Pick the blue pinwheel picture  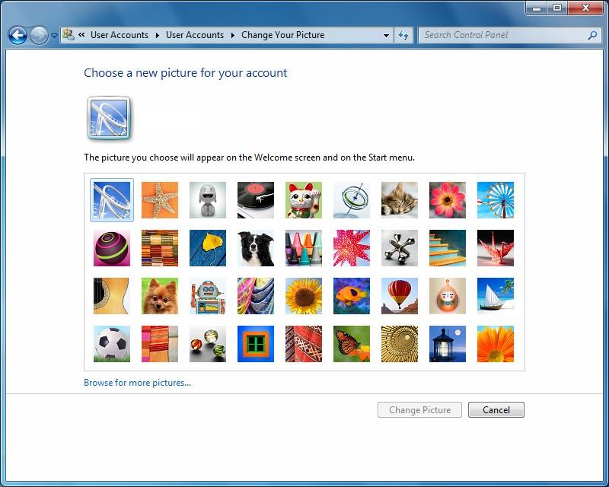[496, 200]
